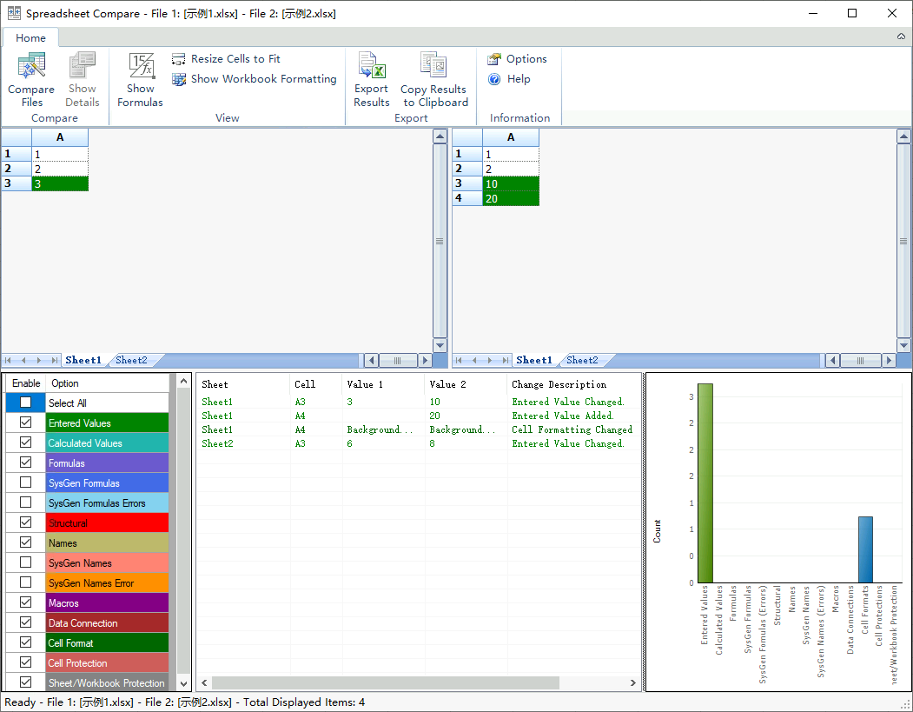913x712 pixels.
Task: Switch to Sheet2 in the left pane
Action: pyautogui.click(x=131, y=360)
